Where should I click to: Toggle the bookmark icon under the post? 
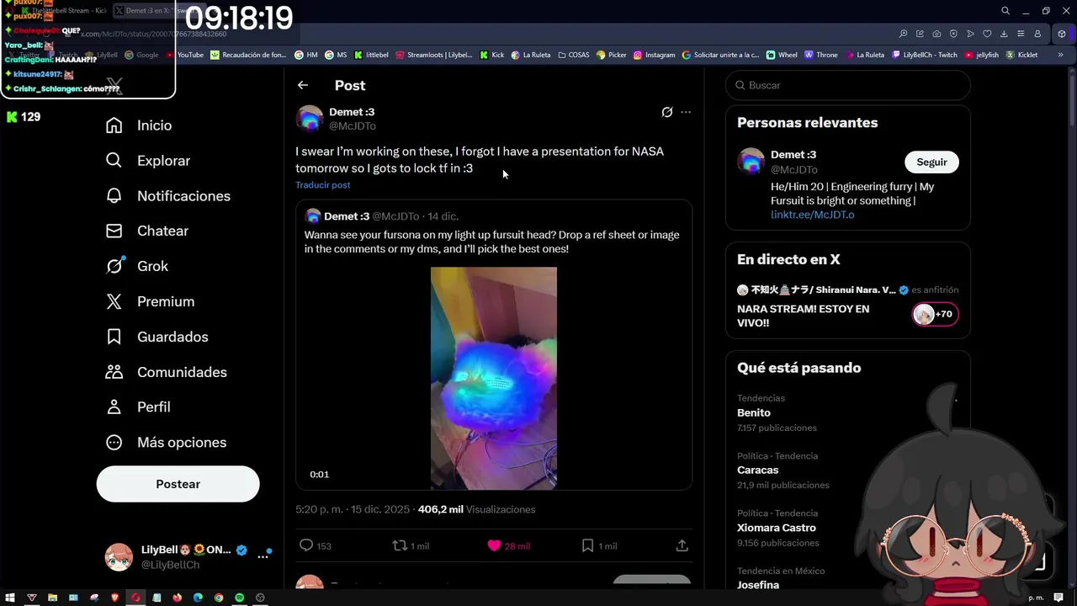point(587,545)
